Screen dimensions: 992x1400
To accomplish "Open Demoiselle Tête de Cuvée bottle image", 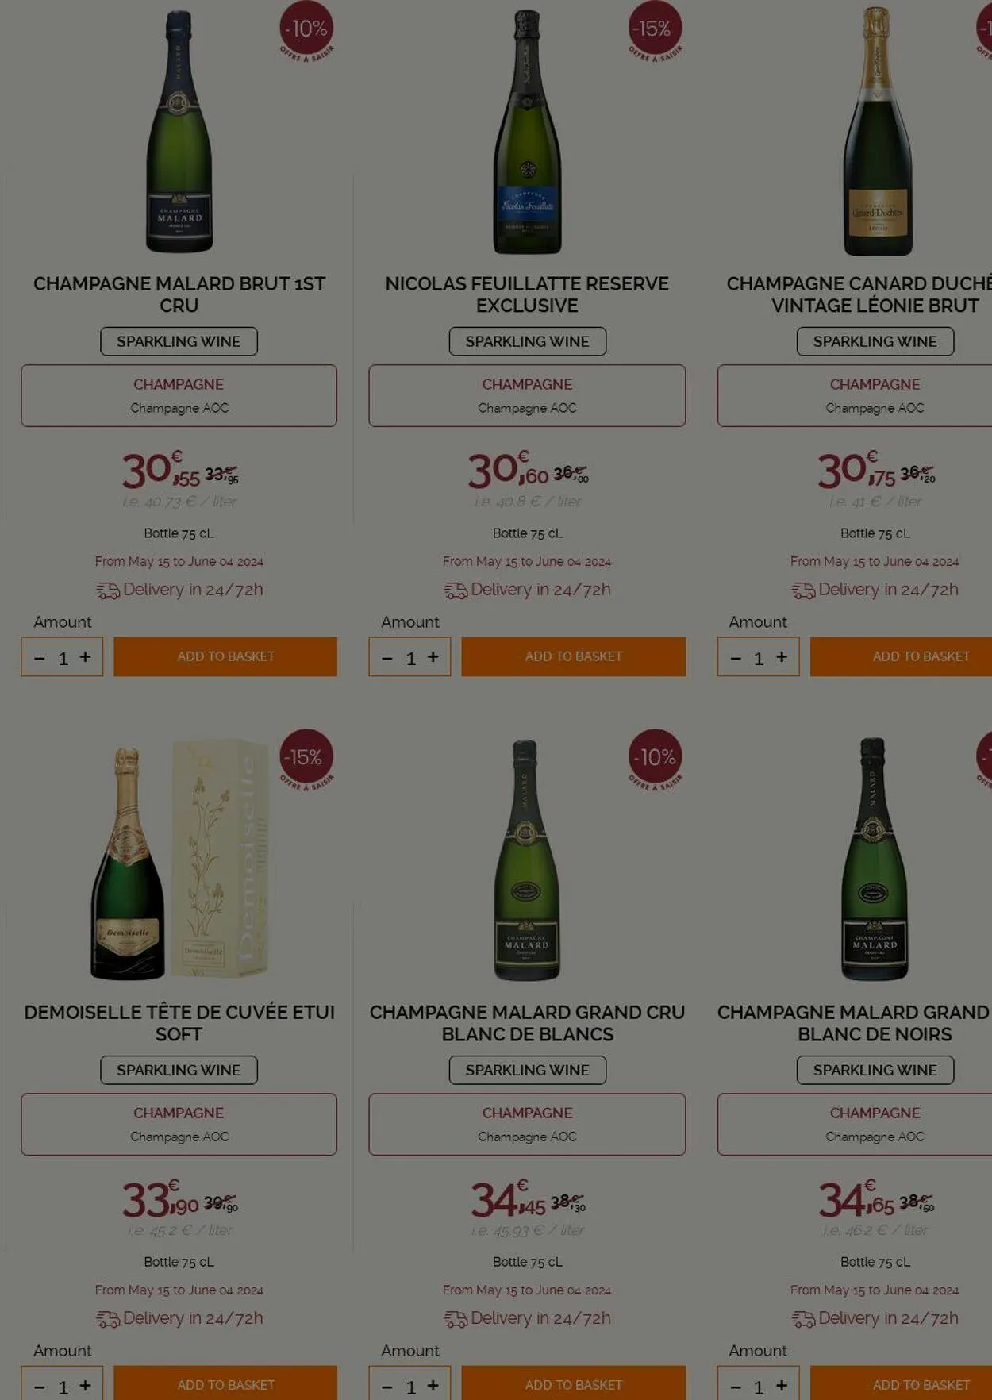I will click(x=179, y=860).
